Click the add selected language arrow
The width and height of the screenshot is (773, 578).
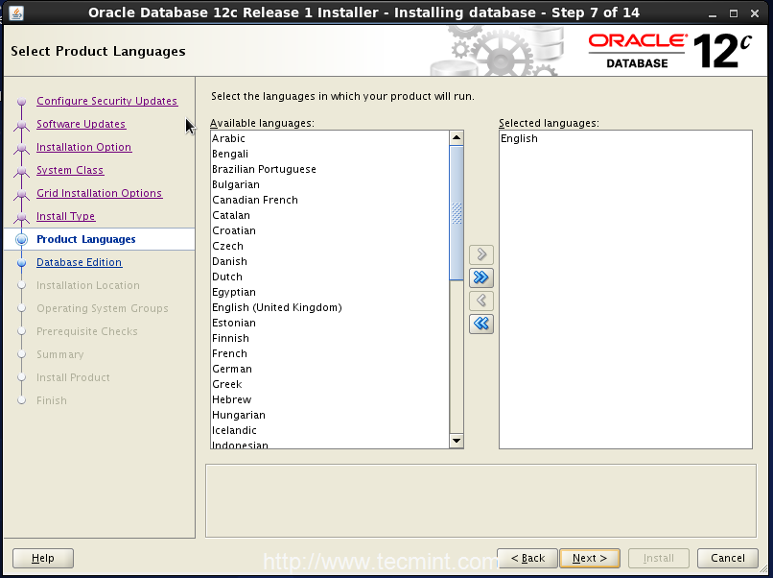481,254
